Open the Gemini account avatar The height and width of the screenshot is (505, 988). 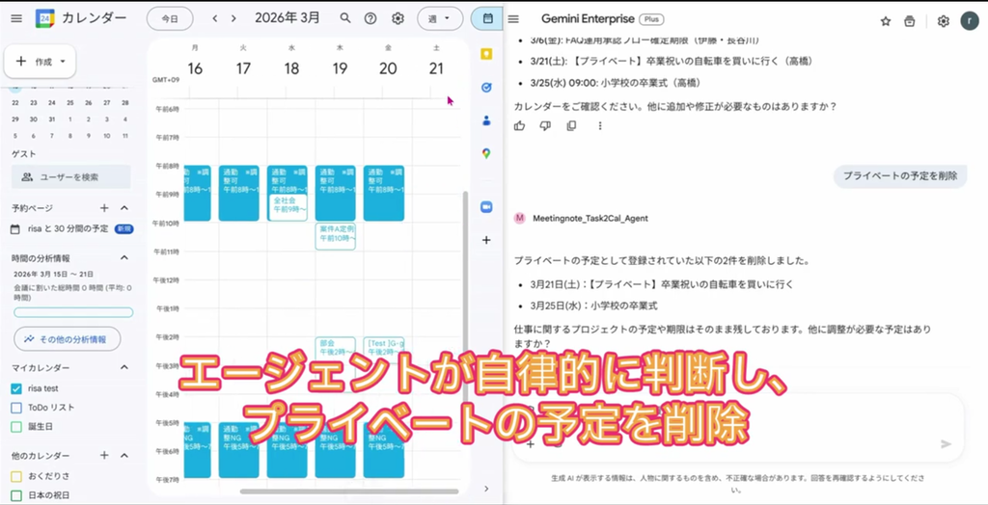(969, 21)
